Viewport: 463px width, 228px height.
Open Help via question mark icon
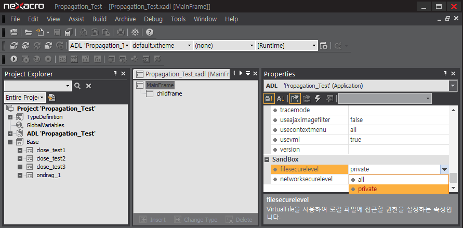150,32
